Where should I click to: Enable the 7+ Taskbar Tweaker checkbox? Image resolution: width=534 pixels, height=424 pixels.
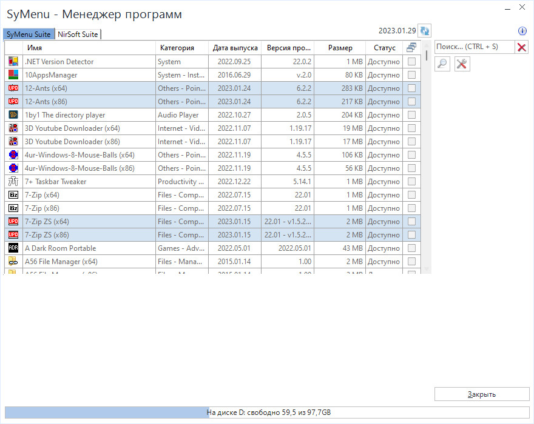click(x=412, y=182)
